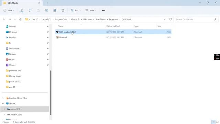Select This PC in breadcrumb path
The width and height of the screenshot is (220, 124).
(x=35, y=19)
